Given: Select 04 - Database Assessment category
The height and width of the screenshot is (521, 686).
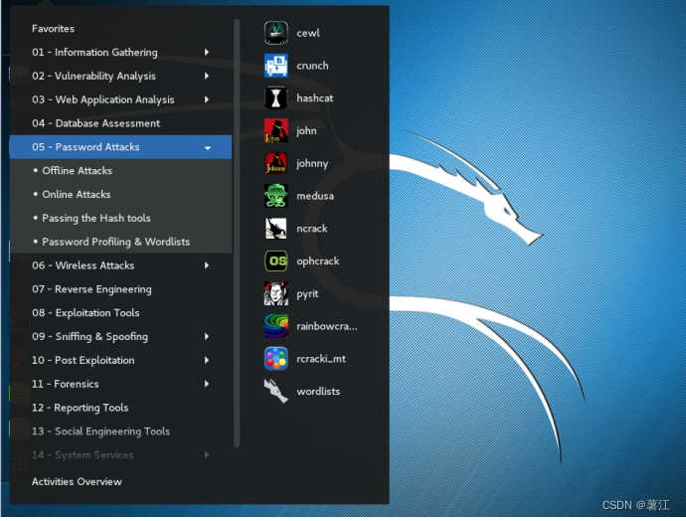Looking at the screenshot, I should coord(120,123).
